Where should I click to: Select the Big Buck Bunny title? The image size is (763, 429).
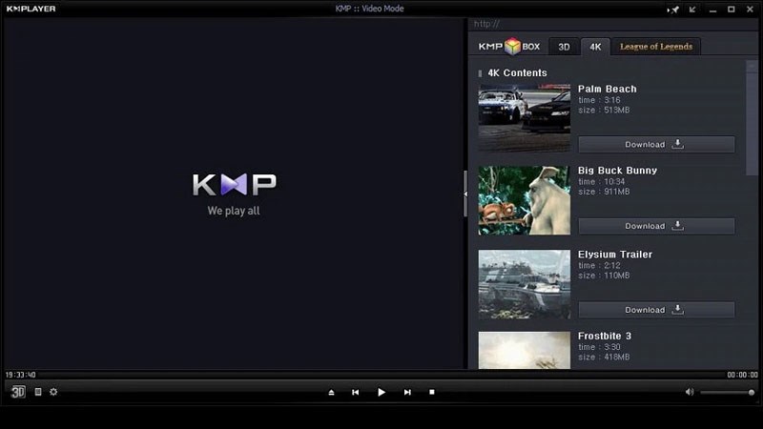click(x=617, y=171)
